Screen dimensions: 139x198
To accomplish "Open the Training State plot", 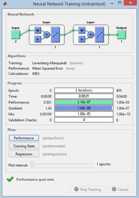I will (24, 146).
